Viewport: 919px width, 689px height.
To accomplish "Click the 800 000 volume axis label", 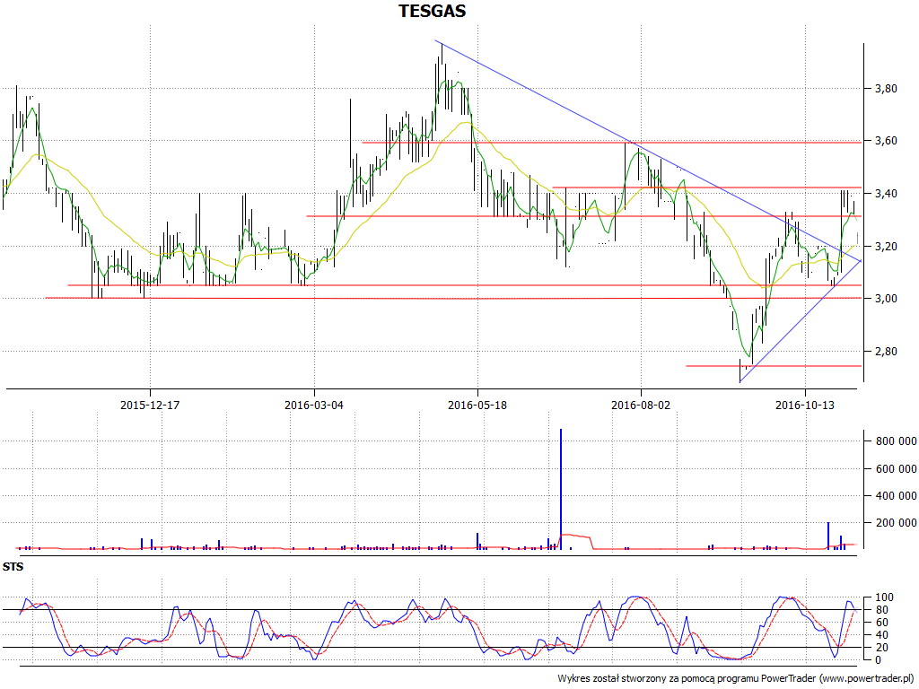I will click(895, 441).
